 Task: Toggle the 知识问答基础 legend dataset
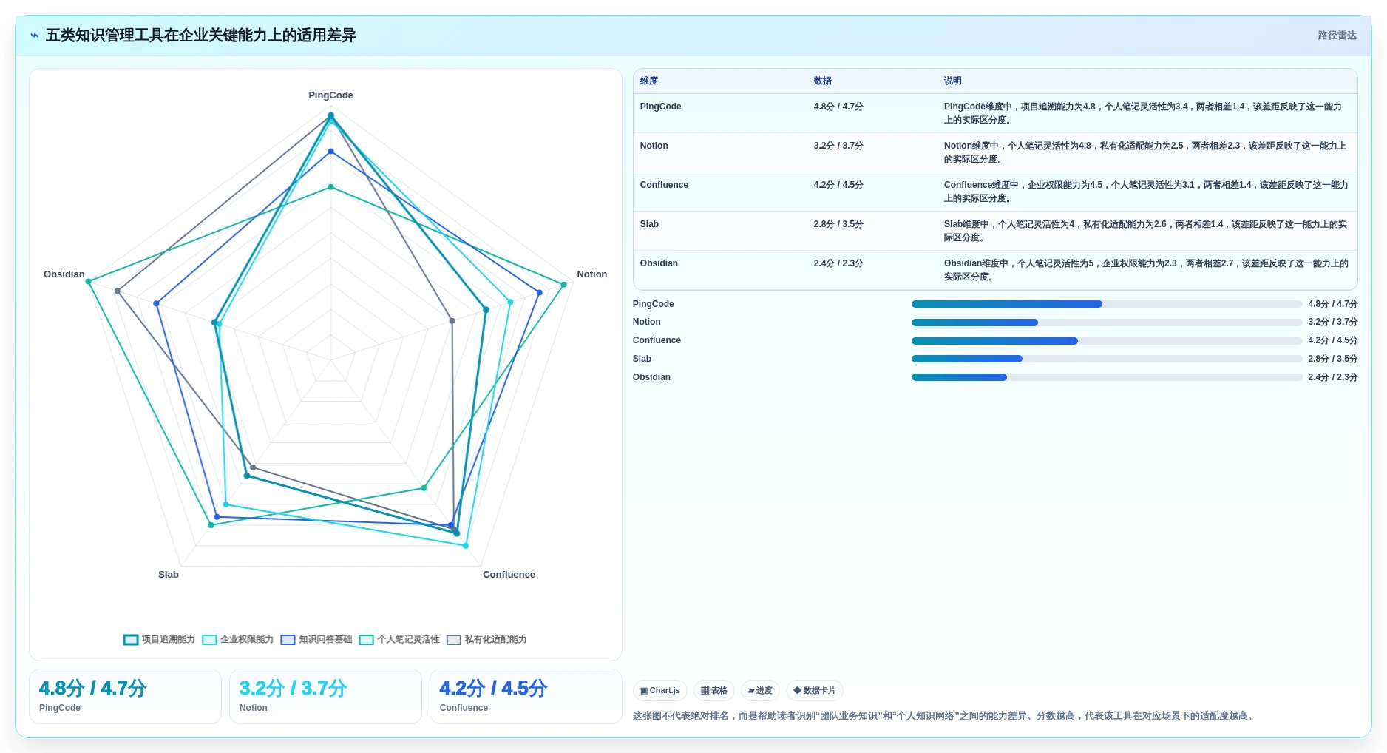coord(316,639)
